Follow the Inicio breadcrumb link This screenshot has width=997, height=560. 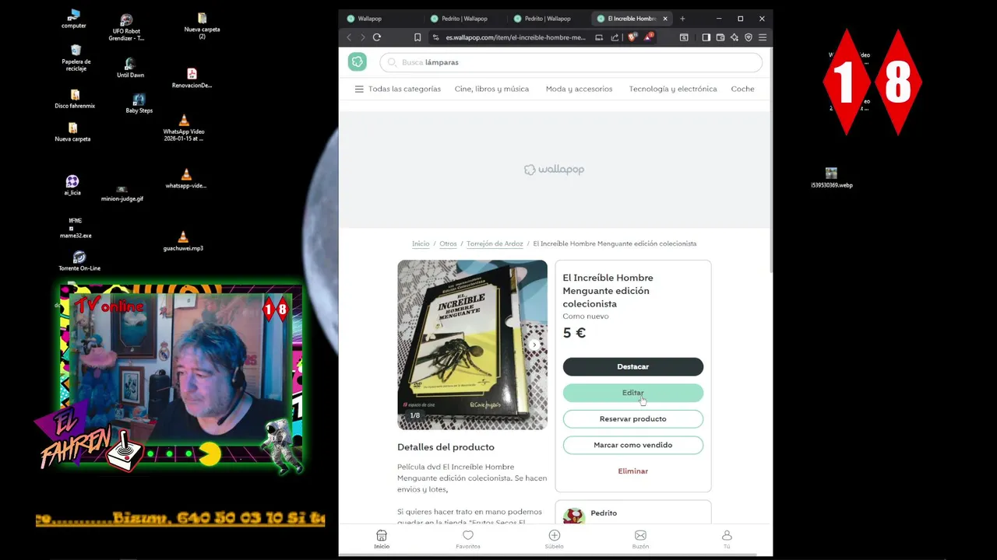(421, 243)
